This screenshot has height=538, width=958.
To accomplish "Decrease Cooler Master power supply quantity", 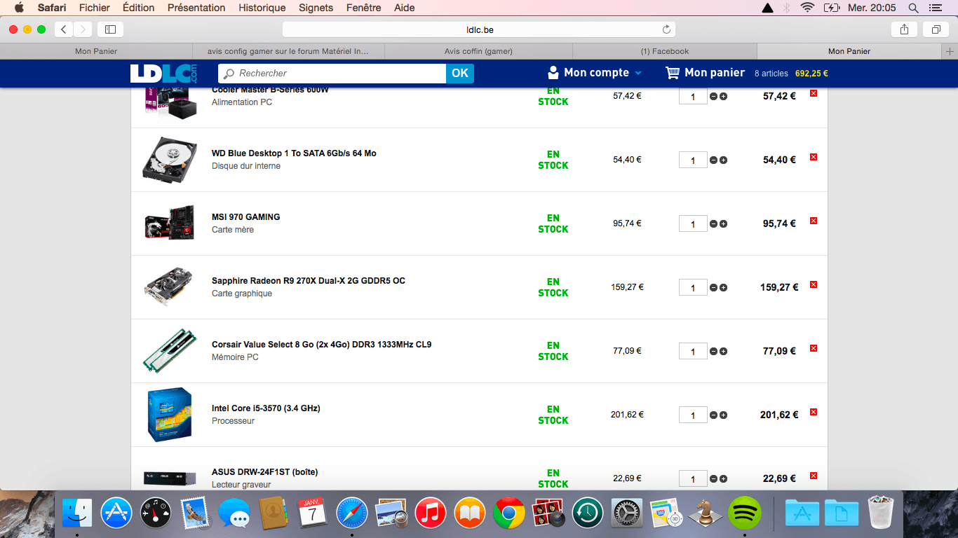I will 713,97.
